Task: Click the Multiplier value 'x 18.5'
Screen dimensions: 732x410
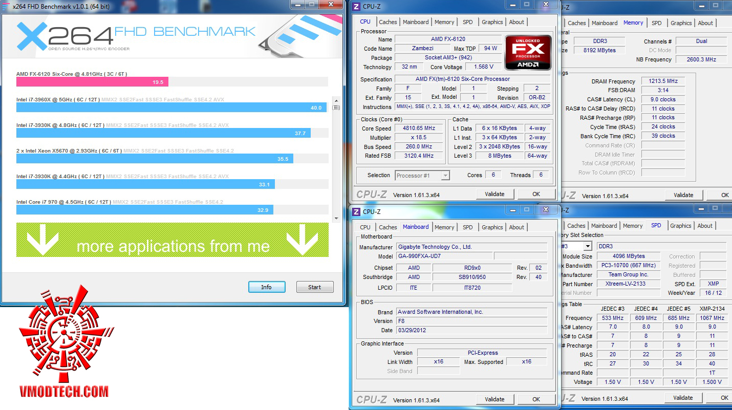Action: click(420, 138)
